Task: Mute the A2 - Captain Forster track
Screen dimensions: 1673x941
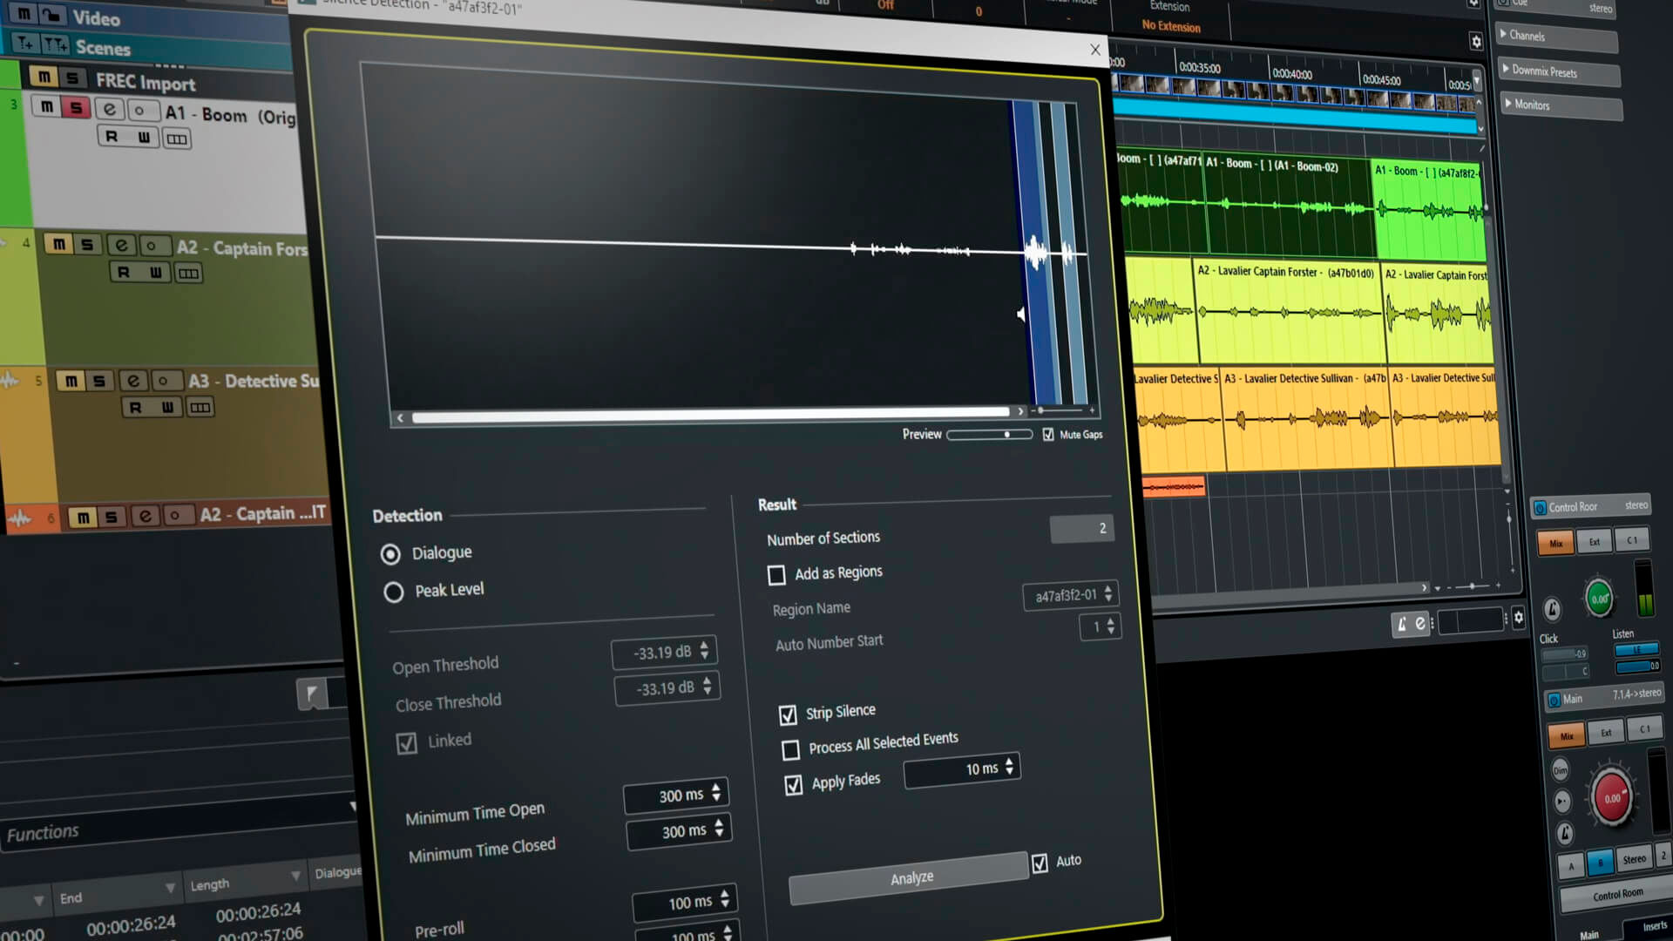Action: 58,245
